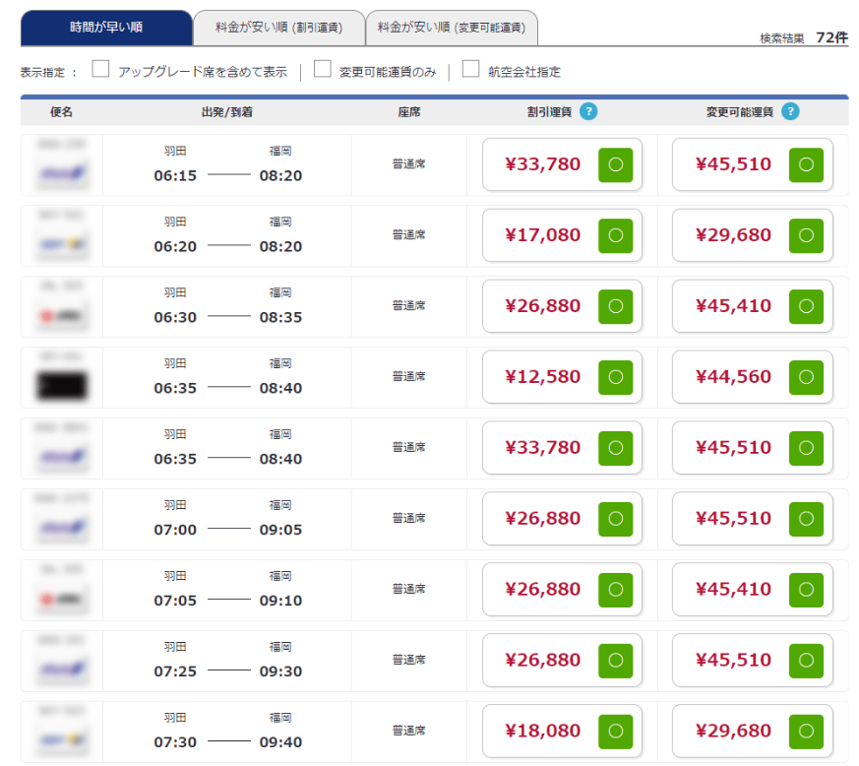Switch to 料金が安い順 (割引運賃) tab
The height and width of the screenshot is (766, 859).
click(278, 28)
